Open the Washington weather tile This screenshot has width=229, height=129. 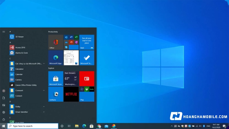pos(71,79)
